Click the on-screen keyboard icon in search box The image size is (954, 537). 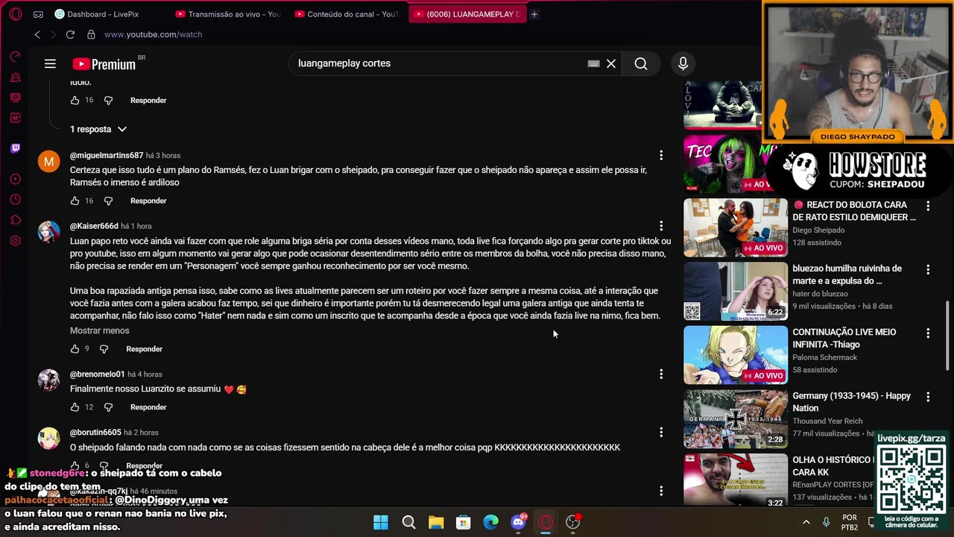[593, 63]
